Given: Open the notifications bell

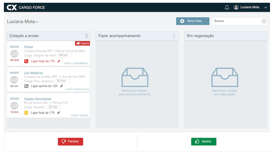Looking at the screenshot, I should click(x=227, y=7).
